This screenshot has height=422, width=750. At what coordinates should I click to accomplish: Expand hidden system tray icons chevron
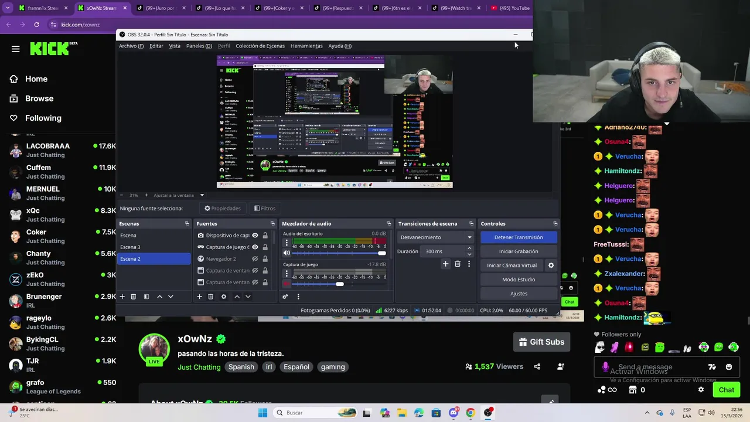[647, 413]
